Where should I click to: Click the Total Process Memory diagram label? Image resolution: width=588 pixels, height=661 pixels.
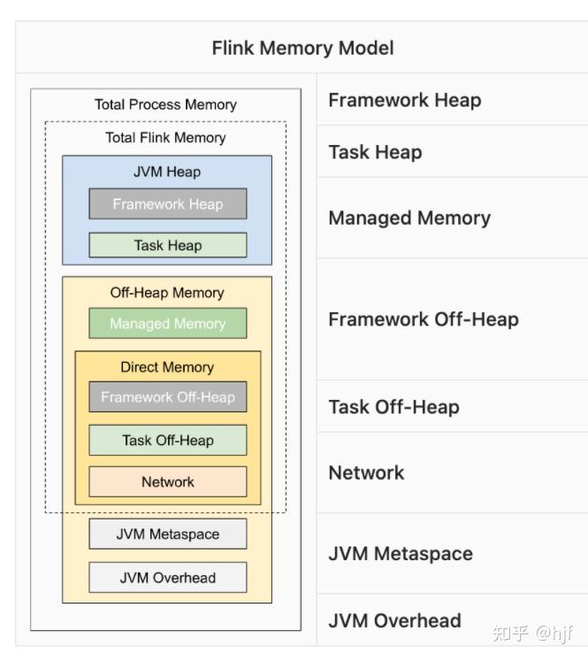[165, 104]
